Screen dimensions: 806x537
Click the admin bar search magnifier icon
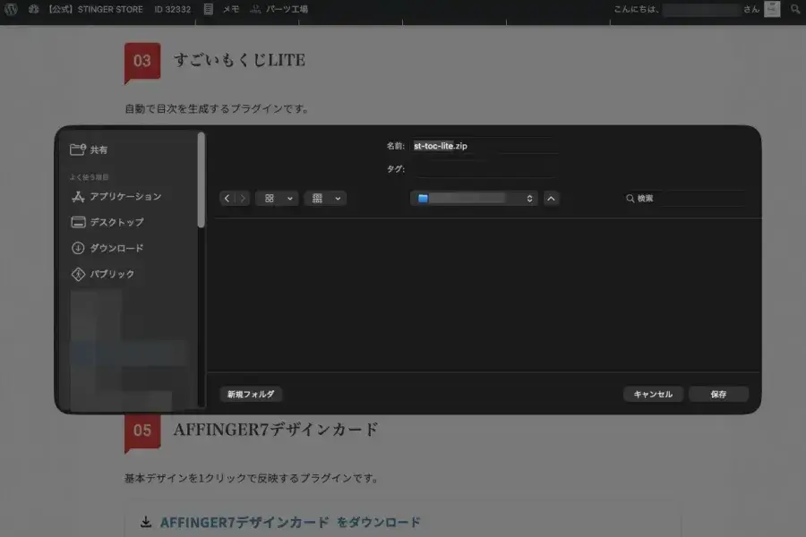pyautogui.click(x=794, y=9)
